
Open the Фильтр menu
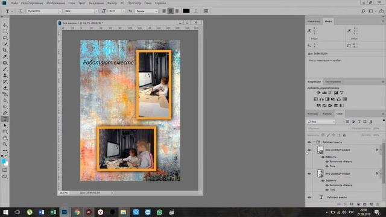pos(112,3)
